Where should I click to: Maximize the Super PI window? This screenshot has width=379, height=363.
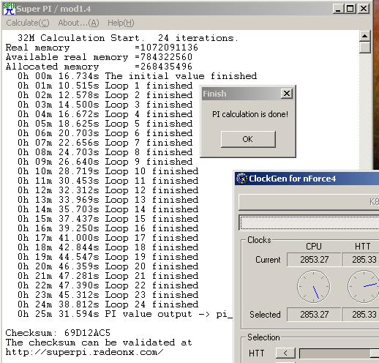(x=350, y=9)
